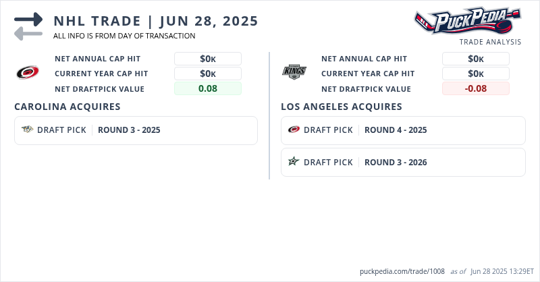Click the Dallas Stars draft pick logo

click(x=294, y=162)
